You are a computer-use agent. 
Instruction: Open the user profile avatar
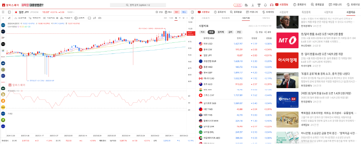point(272,5)
